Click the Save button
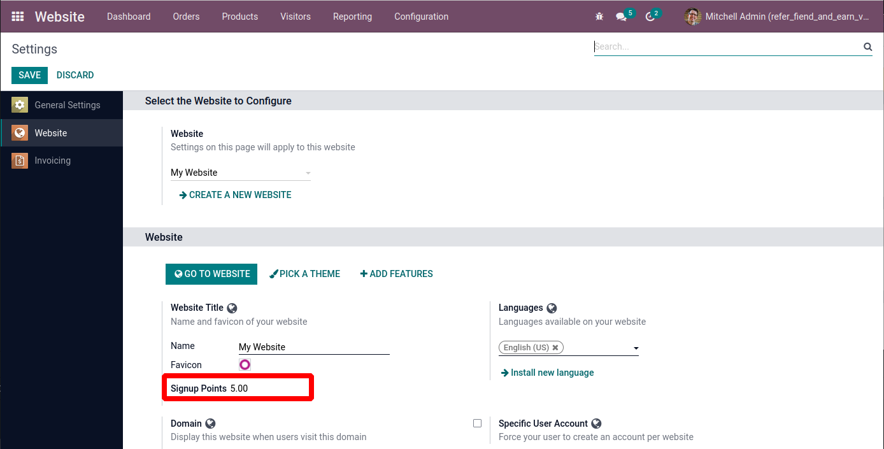The image size is (884, 449). [x=29, y=75]
